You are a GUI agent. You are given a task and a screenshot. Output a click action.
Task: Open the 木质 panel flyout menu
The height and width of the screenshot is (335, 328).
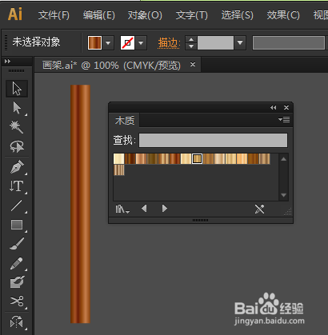pyautogui.click(x=284, y=120)
